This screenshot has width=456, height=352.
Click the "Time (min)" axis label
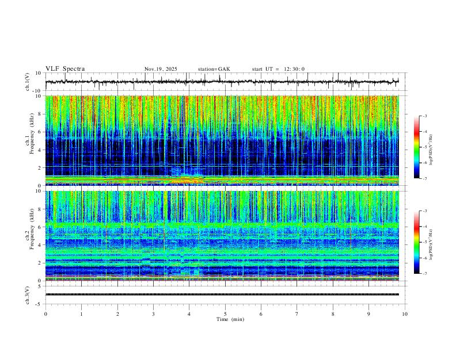[x=230, y=319]
